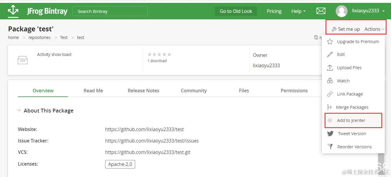
Task: Expand the lixiaoyu2333 account dropdown
Action: coord(368,11)
